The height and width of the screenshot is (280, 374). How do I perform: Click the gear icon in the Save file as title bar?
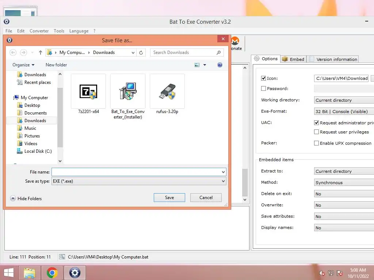(9, 40)
